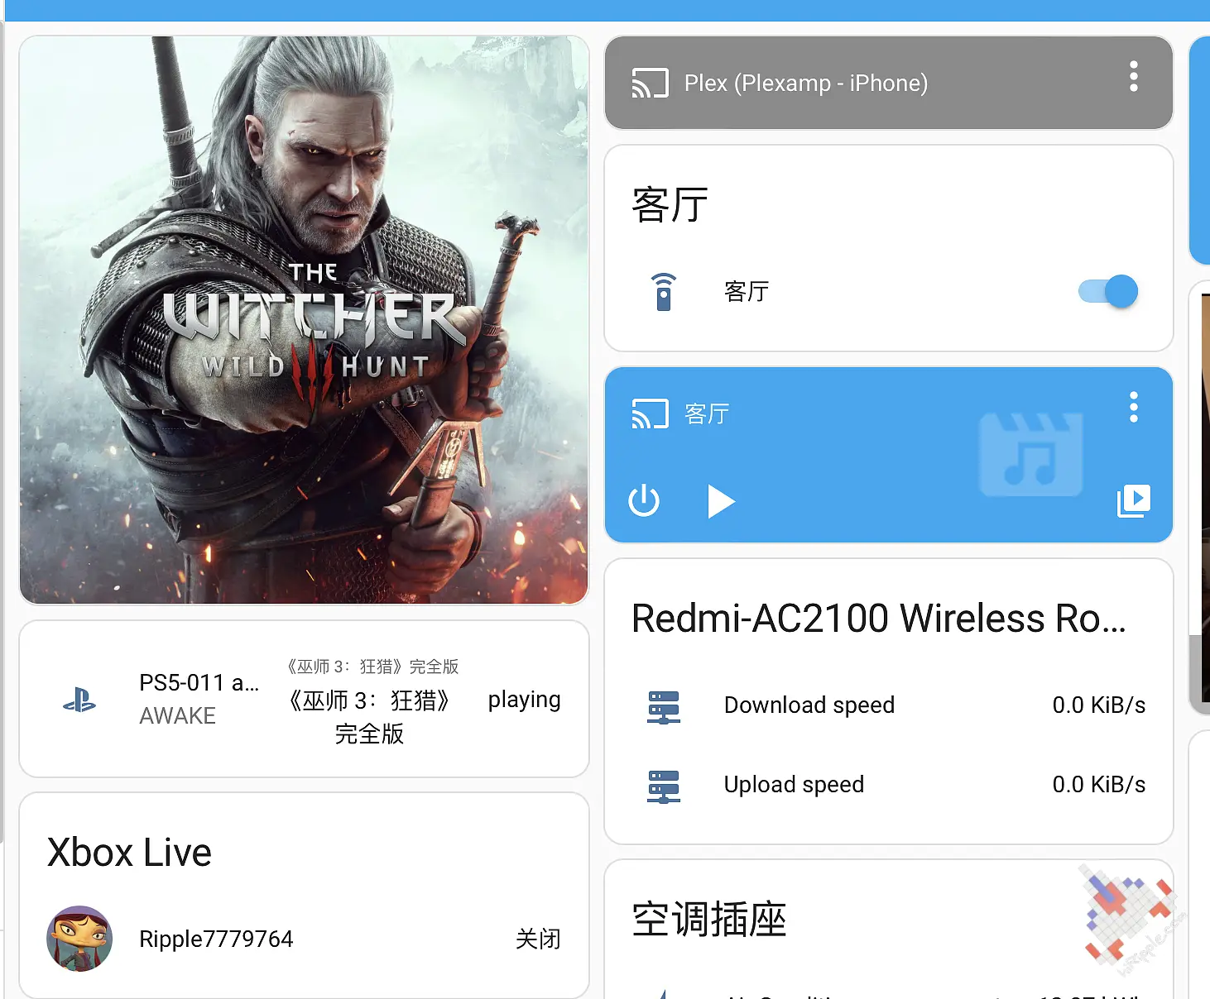
Task: Browse media on 客厅 player
Action: pos(1133,500)
